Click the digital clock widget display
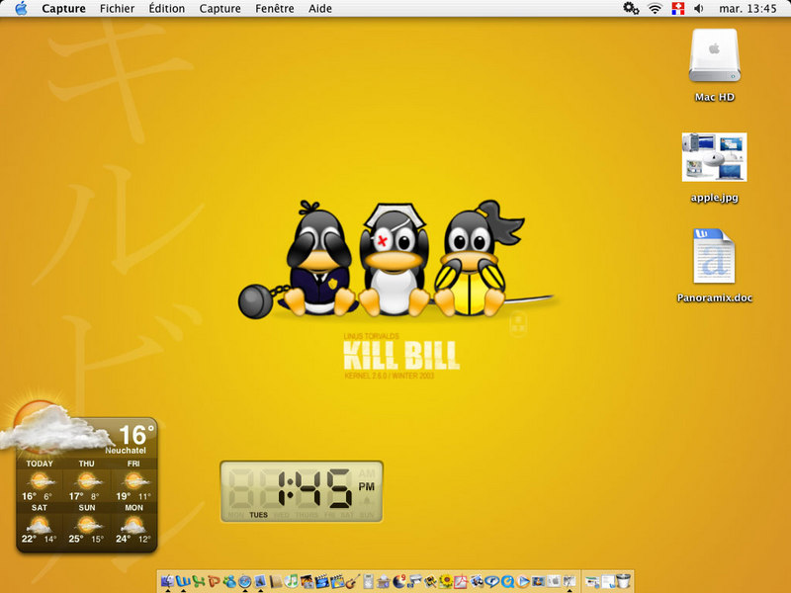 302,491
